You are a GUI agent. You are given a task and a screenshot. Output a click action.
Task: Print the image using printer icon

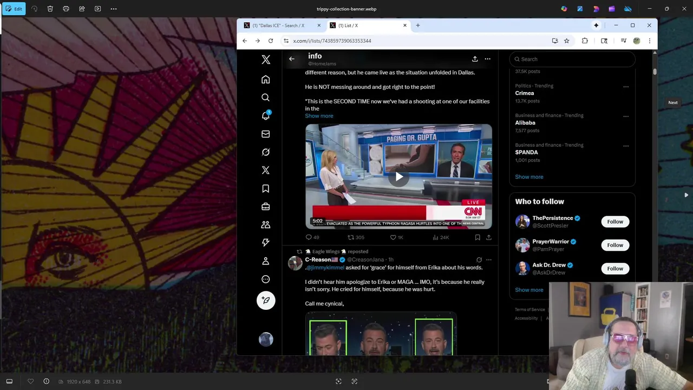tap(66, 9)
